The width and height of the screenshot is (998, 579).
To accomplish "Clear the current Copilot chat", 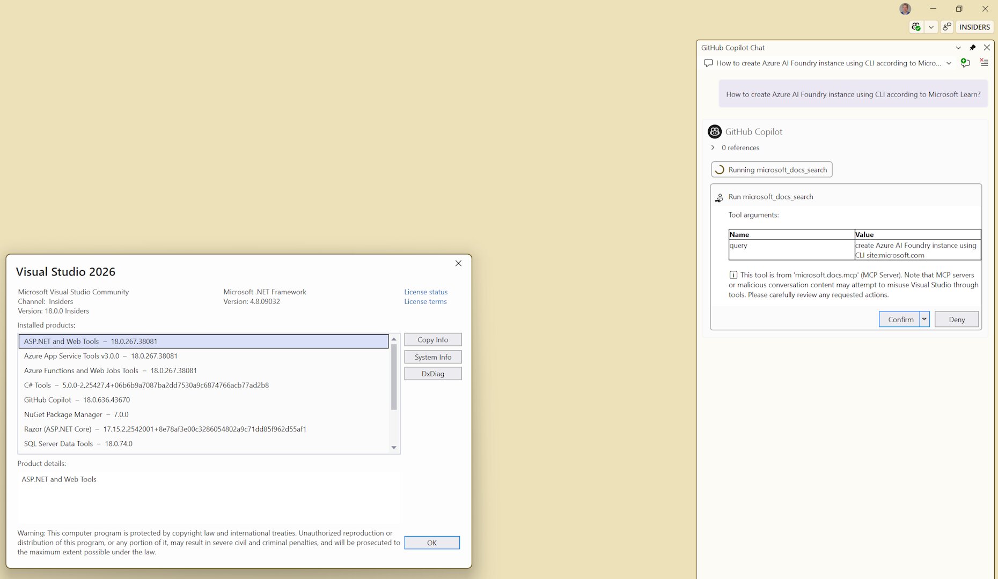I will 984,63.
